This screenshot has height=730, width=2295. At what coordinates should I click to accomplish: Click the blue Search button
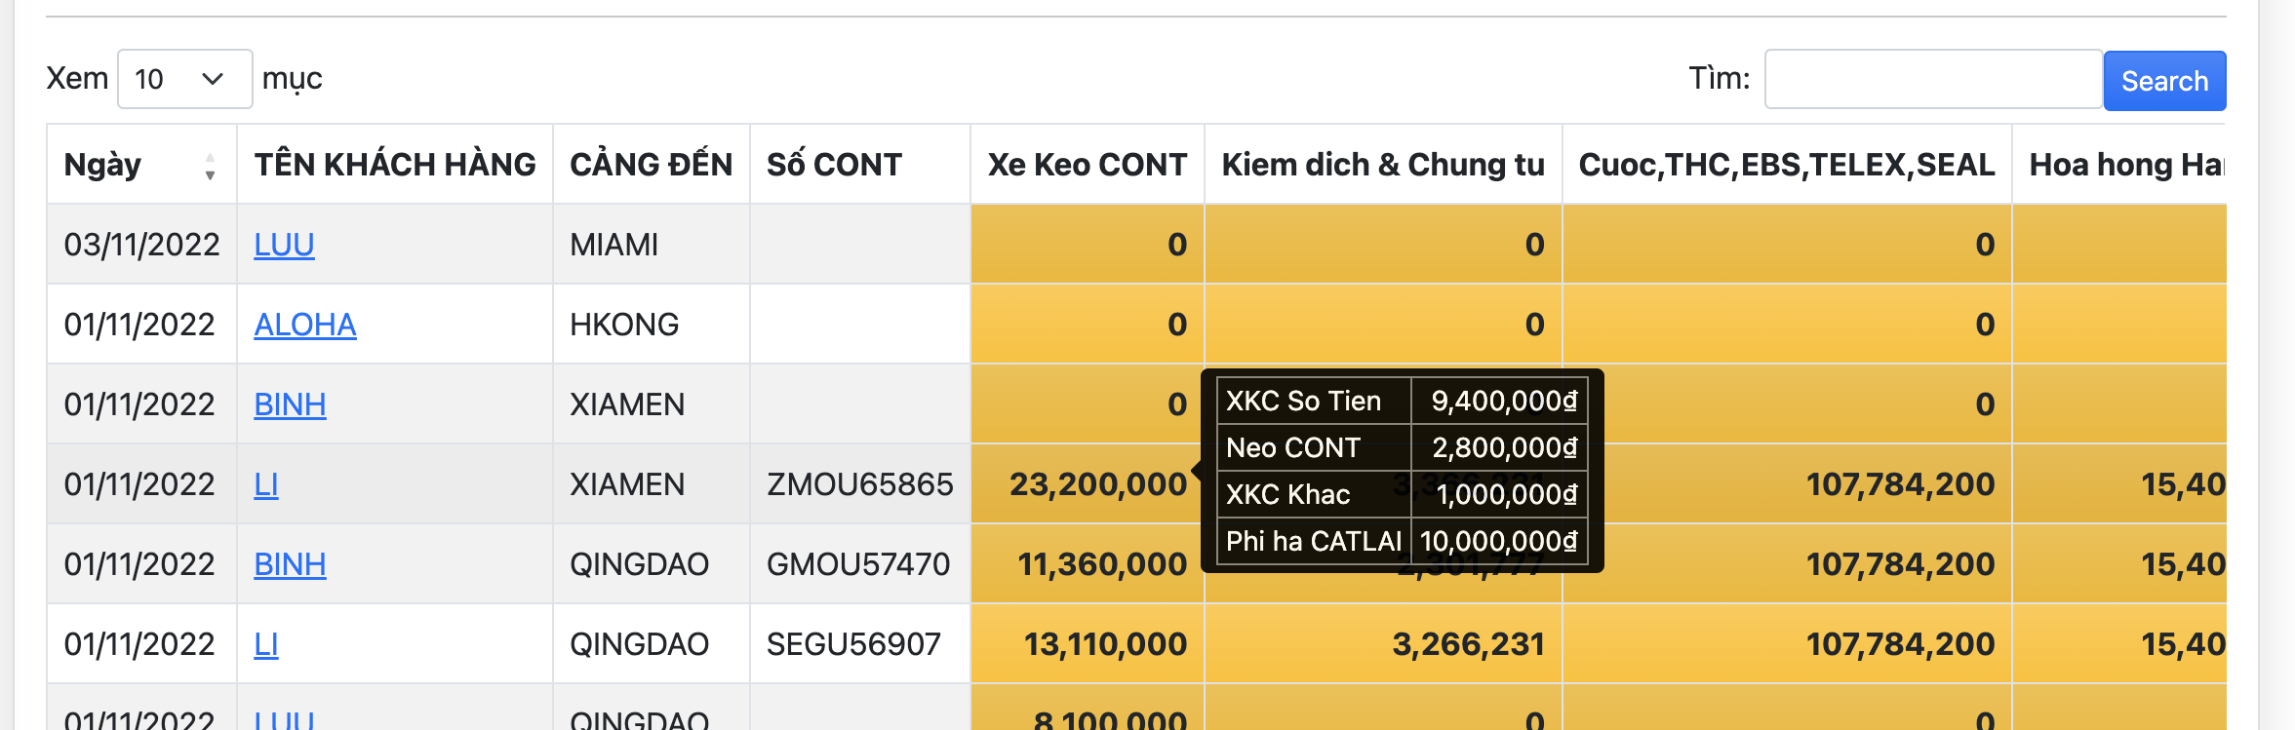coord(2163,81)
